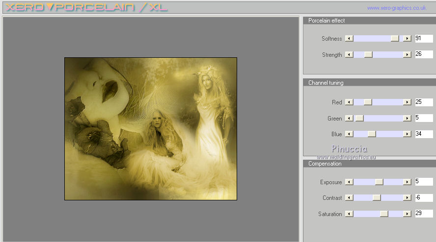The width and height of the screenshot is (436, 242).
Task: Focus the Softness value field showing 91
Action: pyautogui.click(x=424, y=38)
